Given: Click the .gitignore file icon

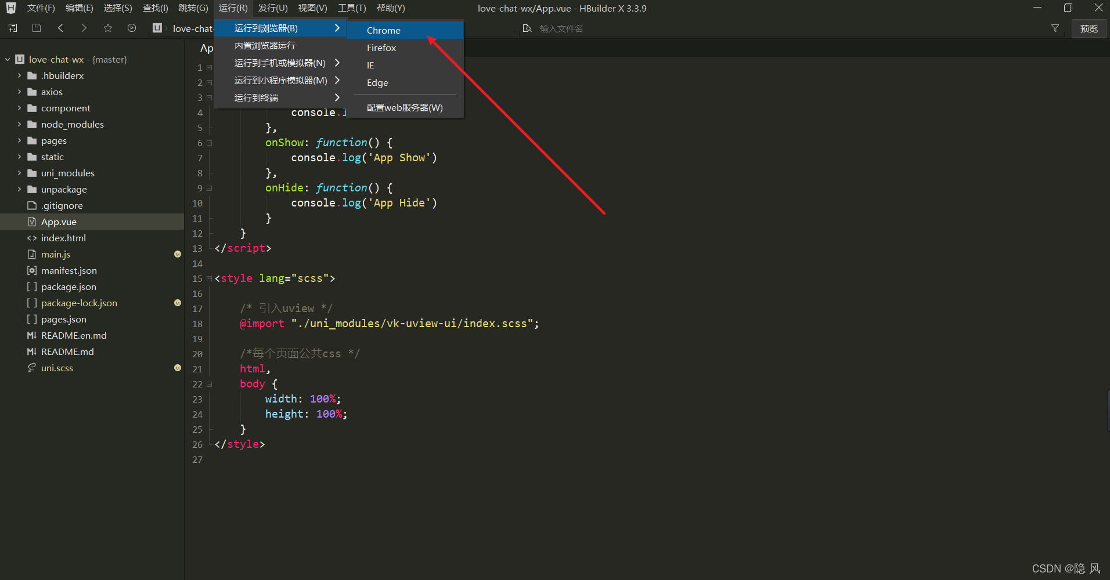Looking at the screenshot, I should (x=32, y=205).
